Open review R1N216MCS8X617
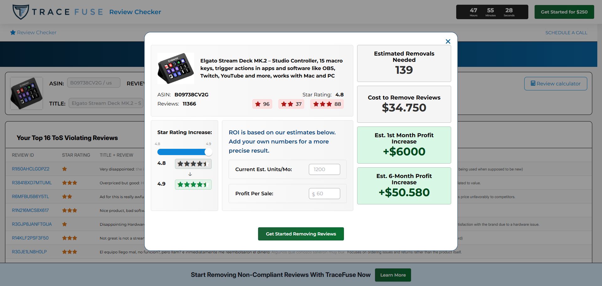Screen dimensions: 602x286 pyautogui.click(x=30, y=210)
